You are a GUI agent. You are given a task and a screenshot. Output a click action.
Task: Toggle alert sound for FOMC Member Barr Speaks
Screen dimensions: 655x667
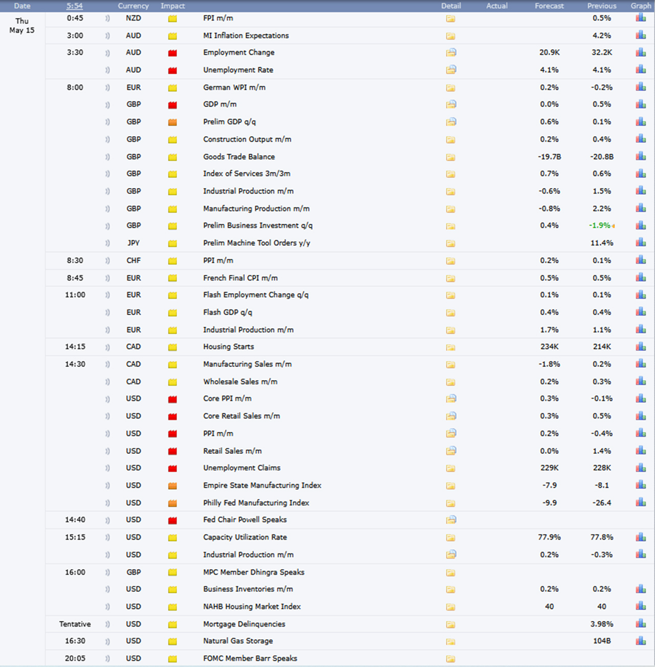(107, 659)
